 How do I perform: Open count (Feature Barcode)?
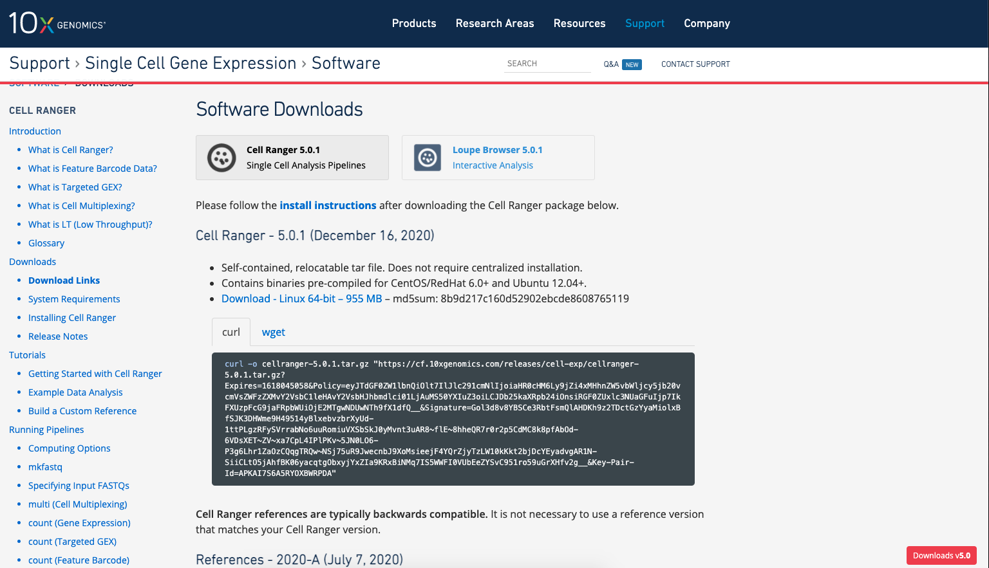tap(79, 560)
